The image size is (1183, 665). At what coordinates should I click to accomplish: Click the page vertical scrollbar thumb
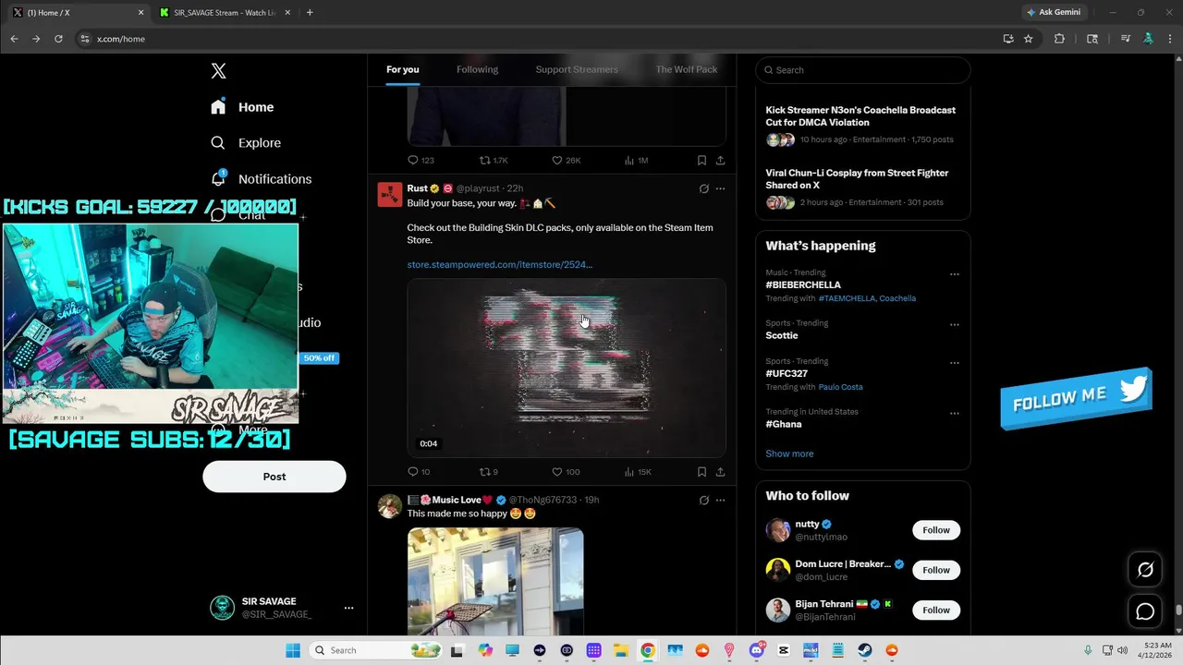tap(1178, 611)
